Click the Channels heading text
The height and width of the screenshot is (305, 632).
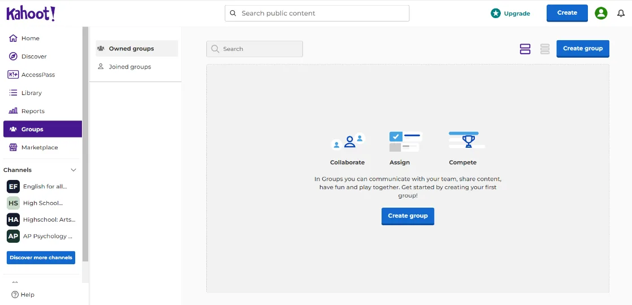[x=18, y=170]
